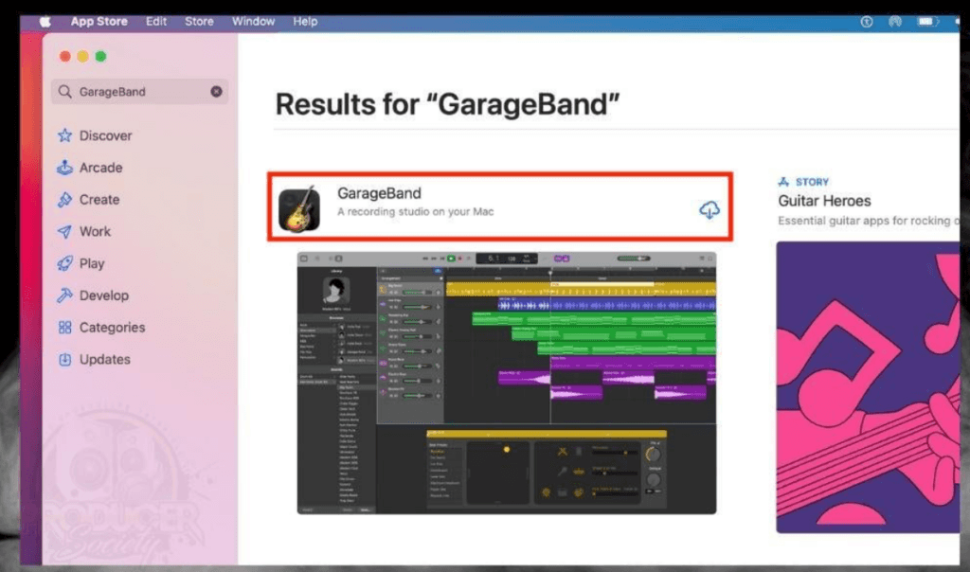The height and width of the screenshot is (572, 970).
Task: Select the Discover star icon
Action: [x=65, y=135]
